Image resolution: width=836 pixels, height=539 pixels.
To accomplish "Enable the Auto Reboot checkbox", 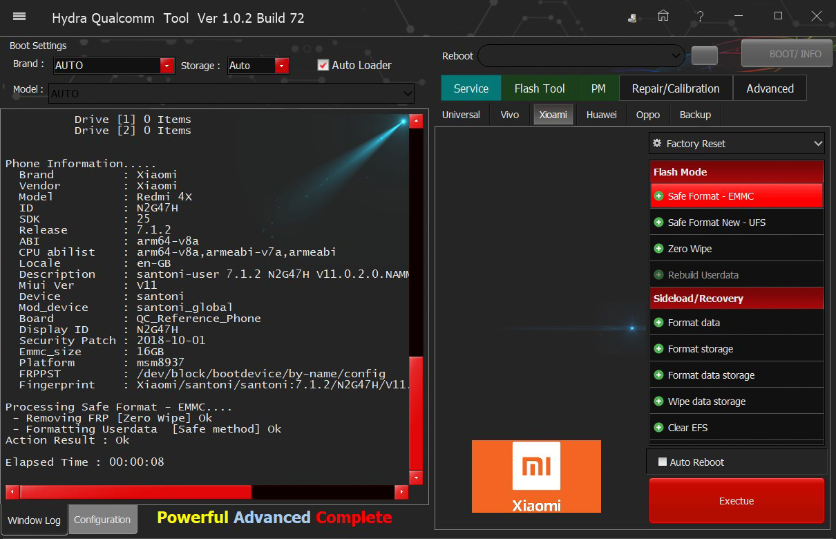I will (663, 462).
